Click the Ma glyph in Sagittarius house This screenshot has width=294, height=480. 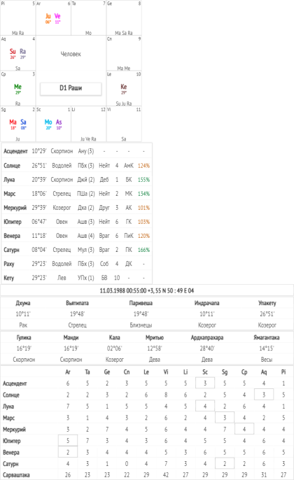[13, 124]
